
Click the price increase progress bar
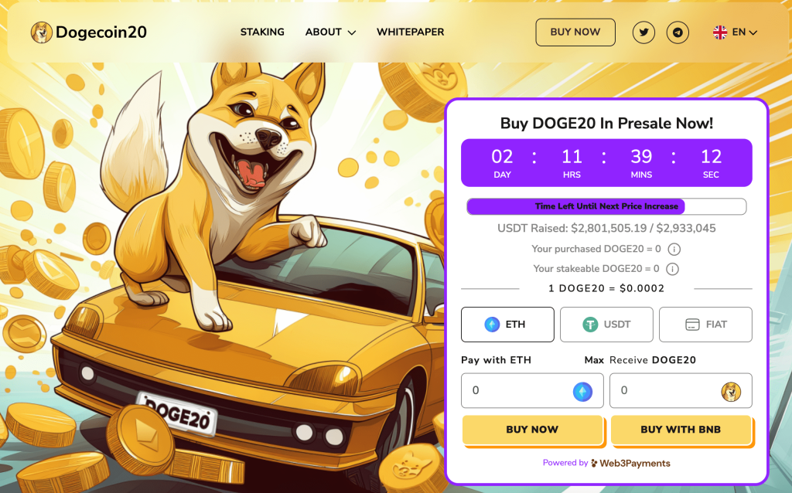pyautogui.click(x=606, y=206)
